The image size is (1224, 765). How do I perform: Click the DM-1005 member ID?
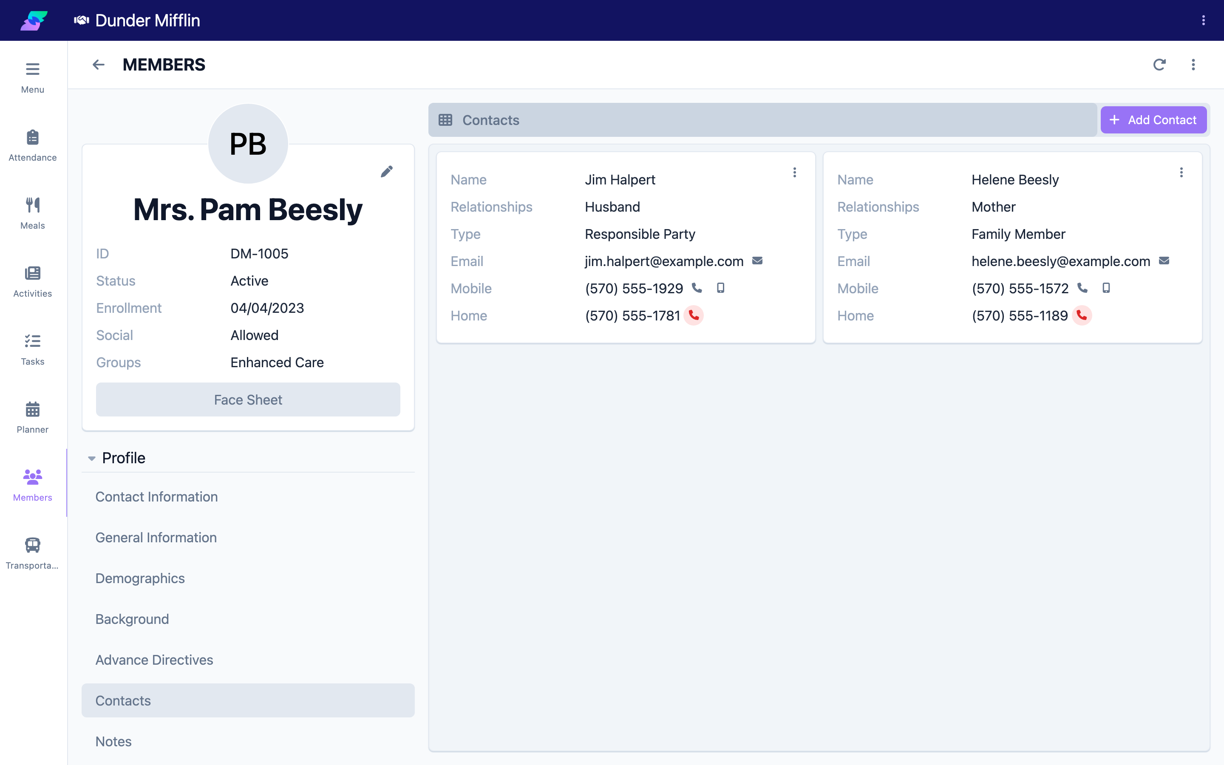pos(259,253)
